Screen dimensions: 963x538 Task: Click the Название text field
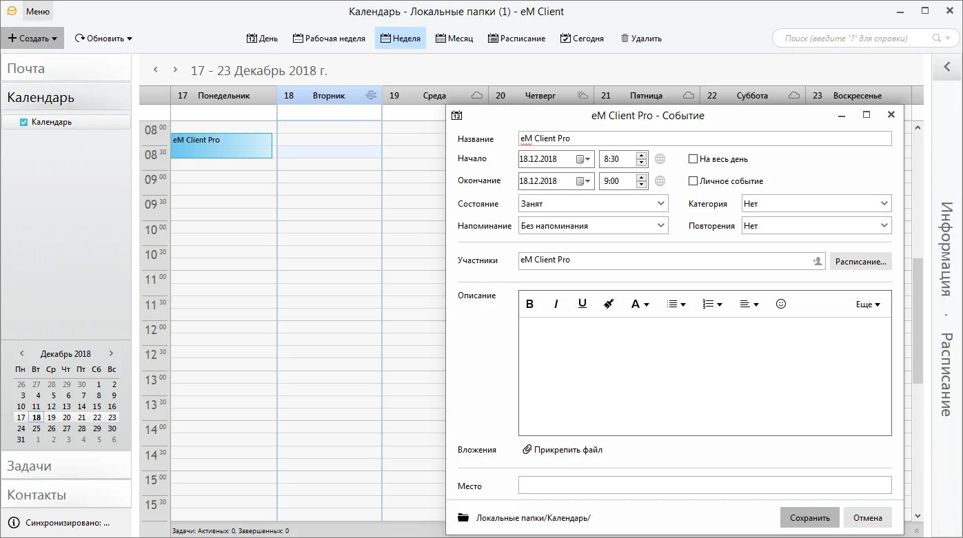[704, 138]
